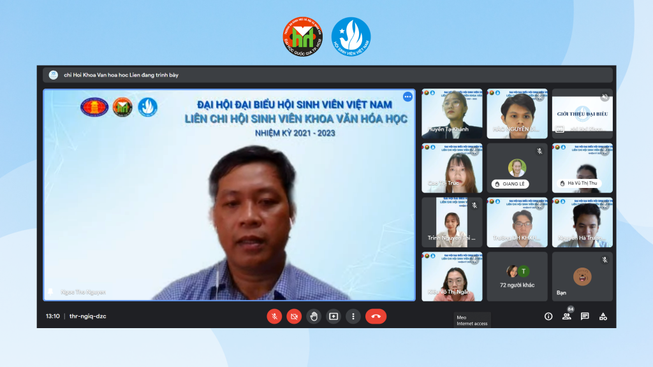Raise hand in the meeting
This screenshot has width=653, height=367.
click(314, 316)
